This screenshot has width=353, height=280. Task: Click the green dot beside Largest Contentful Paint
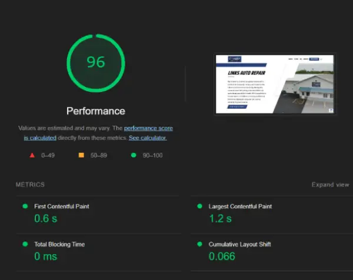(200, 206)
